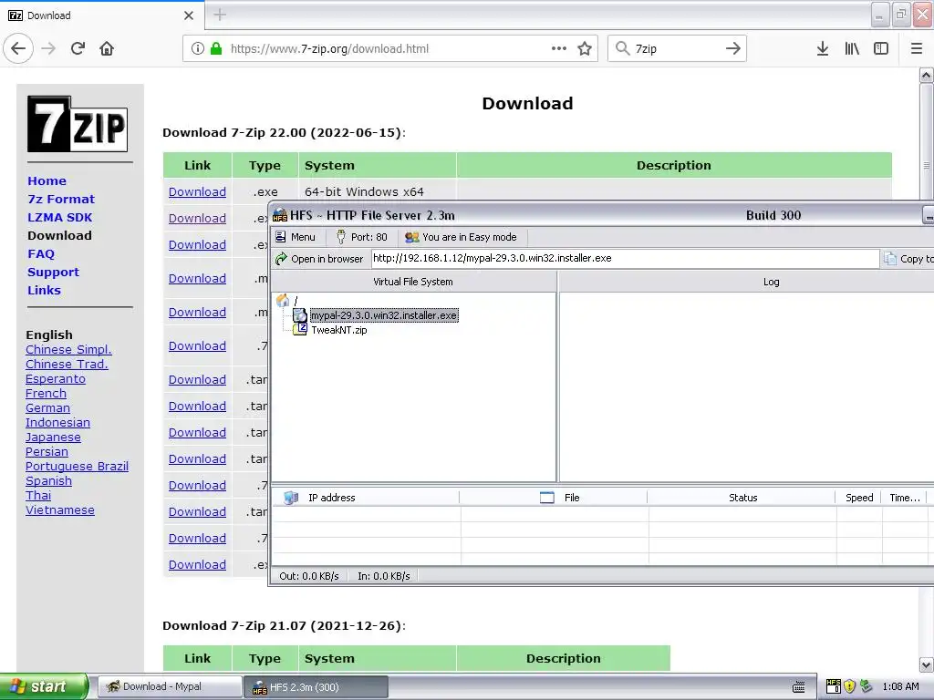The image size is (934, 700).
Task: Click the HFS Copy to clipboard button
Action: (x=908, y=258)
